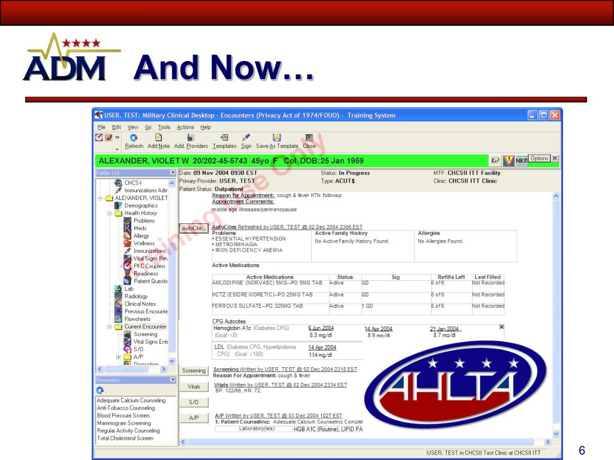The width and height of the screenshot is (614, 460).
Task: Open S/O in the folder tree
Action: point(139,349)
